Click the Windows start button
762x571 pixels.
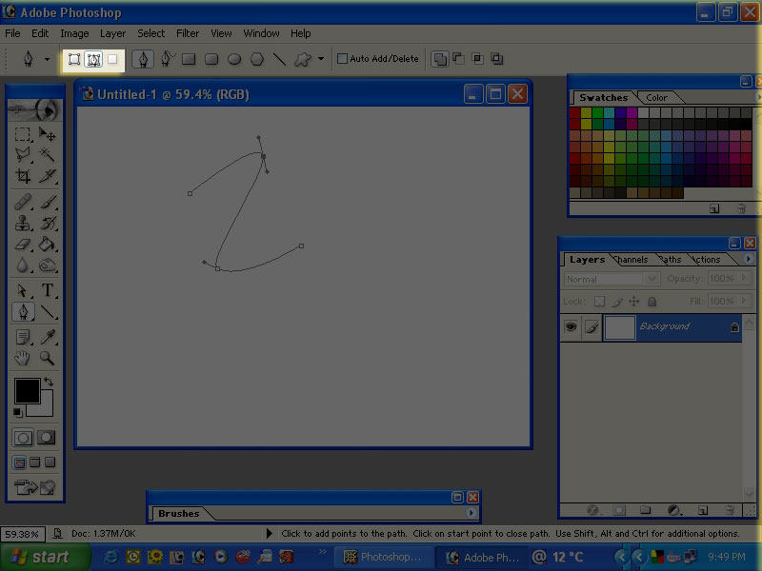pyautogui.click(x=42, y=557)
